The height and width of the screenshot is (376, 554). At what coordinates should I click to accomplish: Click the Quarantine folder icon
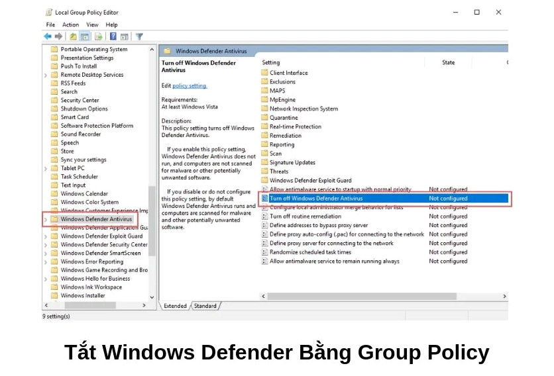tap(264, 118)
